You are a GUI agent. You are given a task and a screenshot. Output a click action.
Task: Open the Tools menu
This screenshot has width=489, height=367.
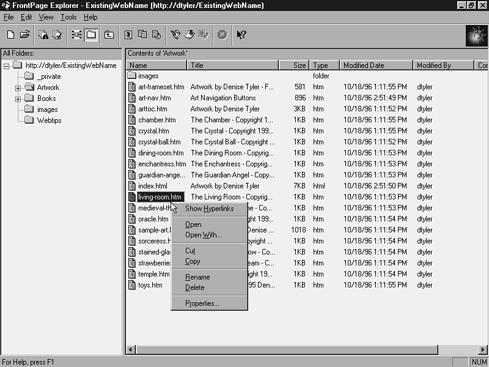pyautogui.click(x=68, y=17)
